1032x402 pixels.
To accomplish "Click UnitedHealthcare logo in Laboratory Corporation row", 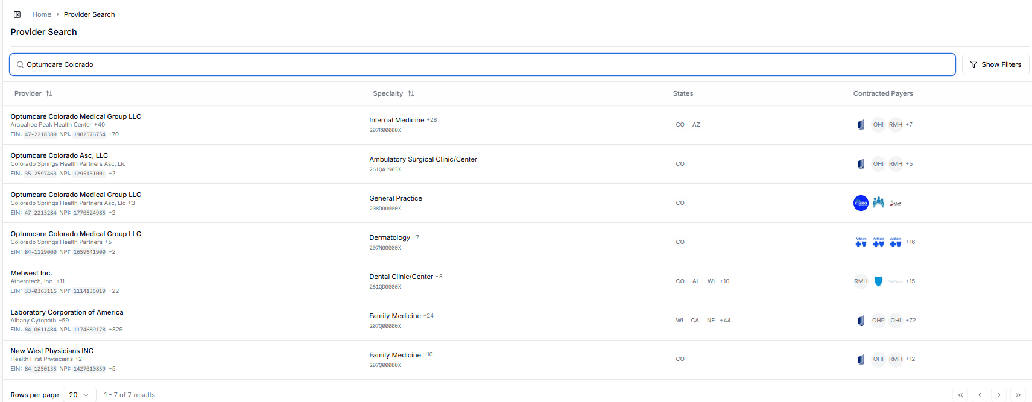I will coord(861,321).
